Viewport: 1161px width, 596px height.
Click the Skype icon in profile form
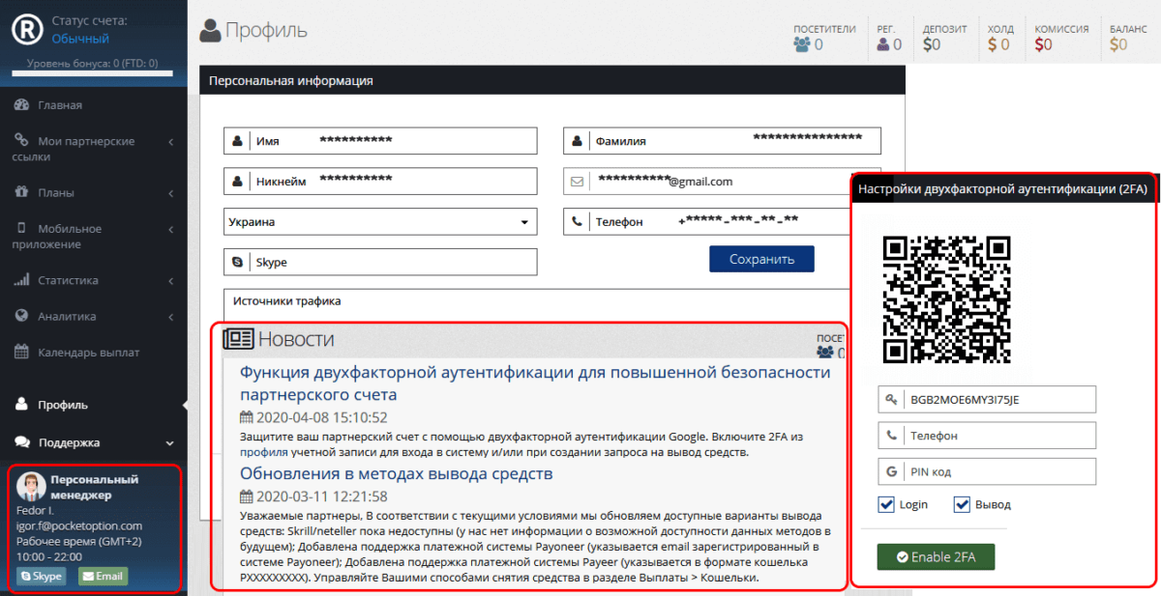pos(237,263)
